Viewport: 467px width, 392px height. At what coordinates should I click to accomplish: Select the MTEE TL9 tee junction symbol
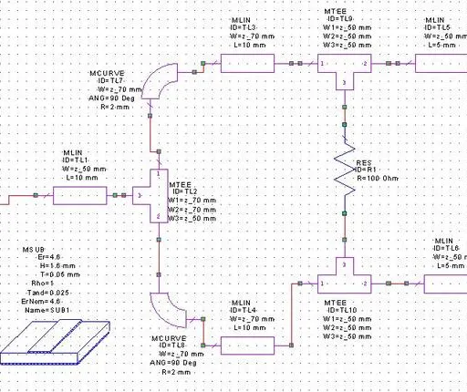tap(345, 72)
